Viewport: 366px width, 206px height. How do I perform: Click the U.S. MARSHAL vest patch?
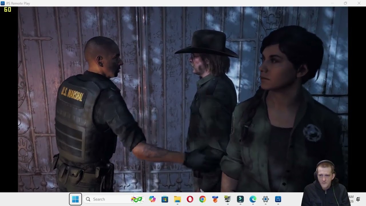[x=72, y=94]
